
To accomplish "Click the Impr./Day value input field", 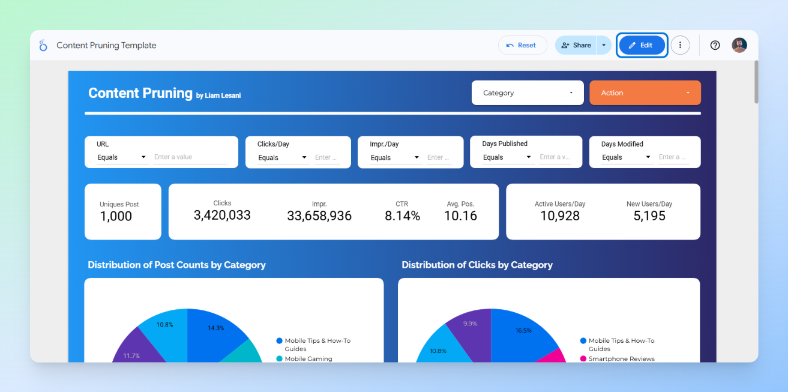I will (440, 157).
